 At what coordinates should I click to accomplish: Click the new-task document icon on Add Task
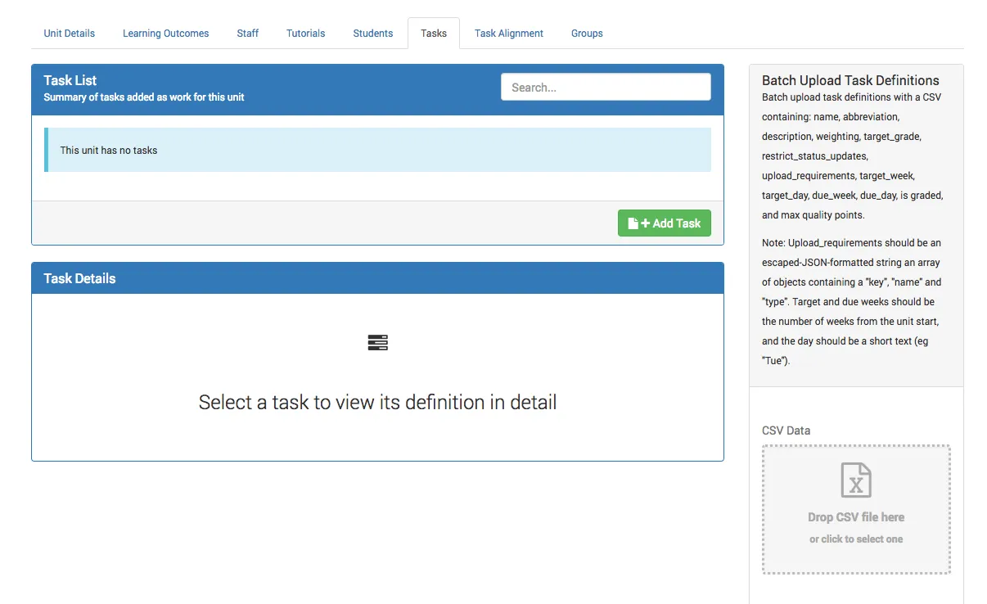click(635, 223)
